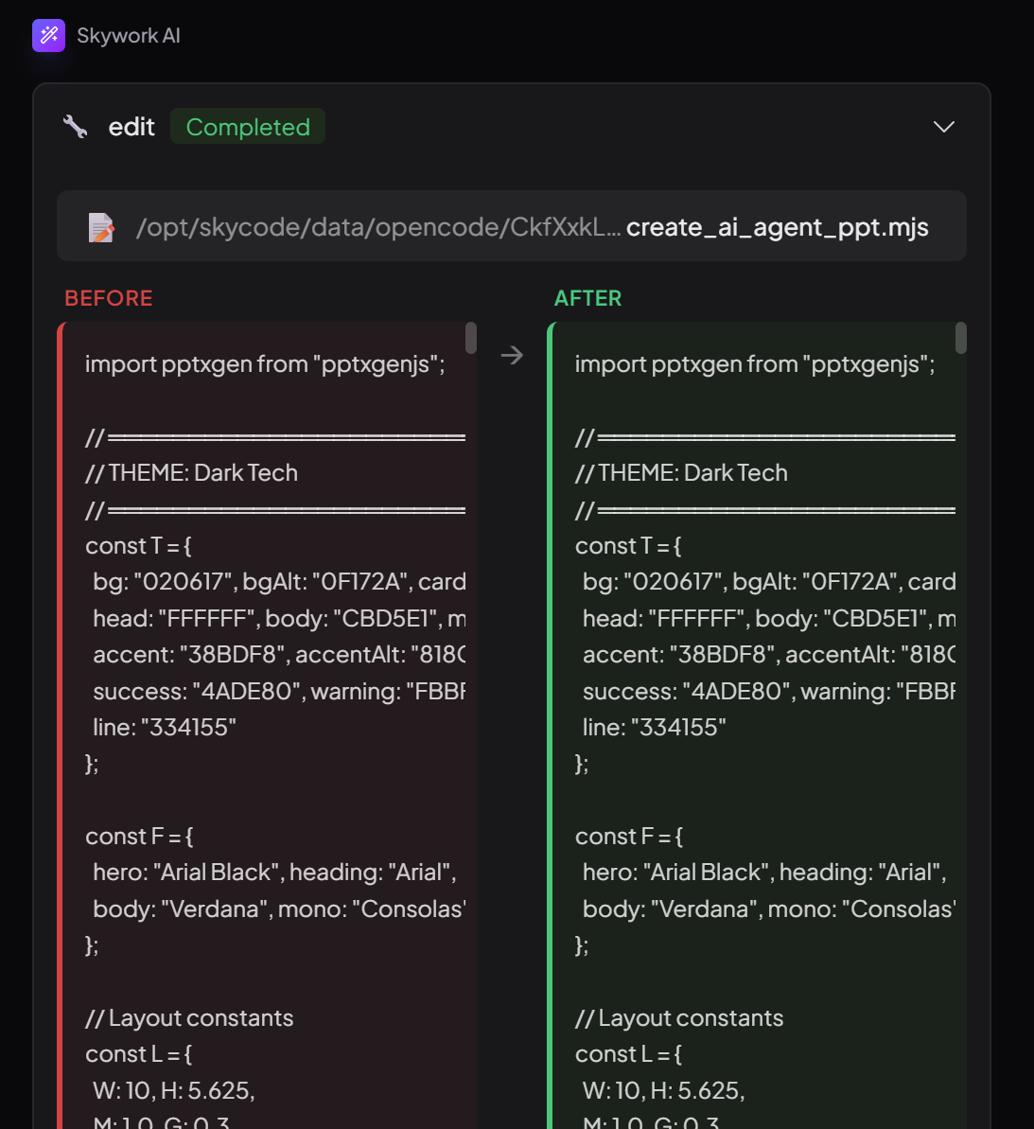This screenshot has width=1034, height=1129.
Task: Click the file edit document icon
Action: 101,227
